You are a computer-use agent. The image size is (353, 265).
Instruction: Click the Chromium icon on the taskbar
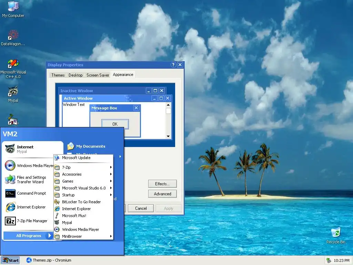point(29,260)
